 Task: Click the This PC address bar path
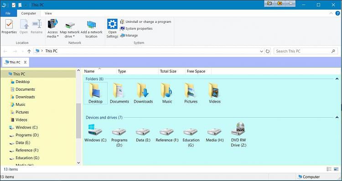pyautogui.click(x=51, y=51)
